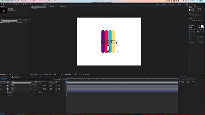Enable the Ligatures checkbox
Image resolution: width=205 pixels, height=115 pixels.
(190, 43)
